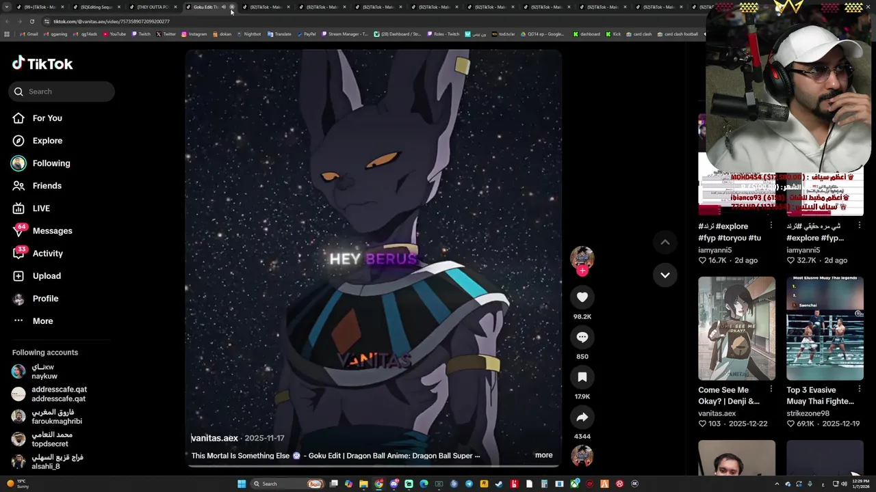
Task: Open the YouTube bookmark
Action: (114, 34)
